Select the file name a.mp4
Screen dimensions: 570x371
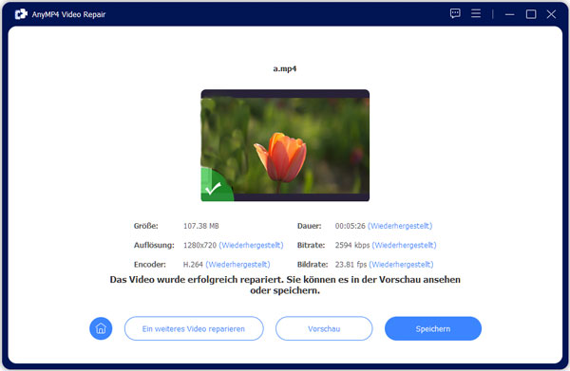pos(285,68)
